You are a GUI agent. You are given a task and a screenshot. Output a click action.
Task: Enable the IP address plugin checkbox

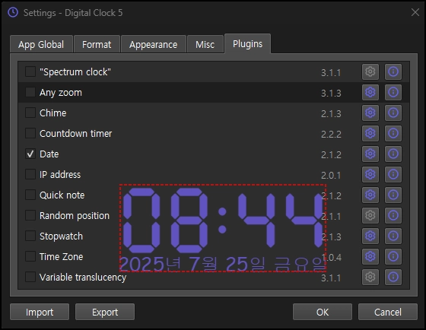tap(30, 174)
